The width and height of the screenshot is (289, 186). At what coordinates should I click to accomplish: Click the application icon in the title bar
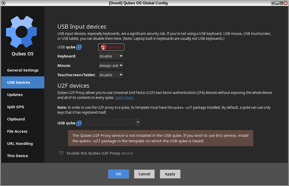click(x=3, y=3)
